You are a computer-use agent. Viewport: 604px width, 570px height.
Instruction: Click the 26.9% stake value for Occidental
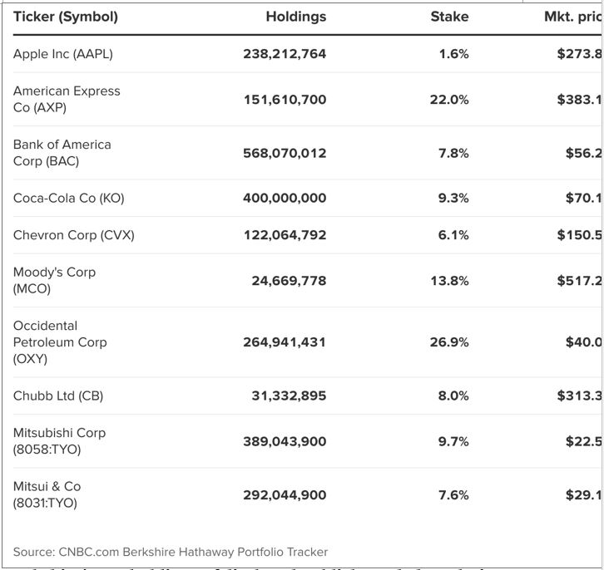point(449,342)
